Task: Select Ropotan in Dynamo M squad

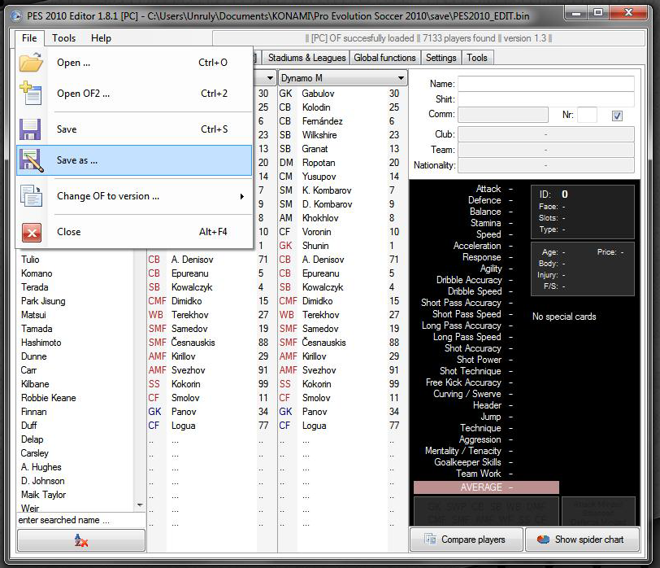Action: coord(319,163)
